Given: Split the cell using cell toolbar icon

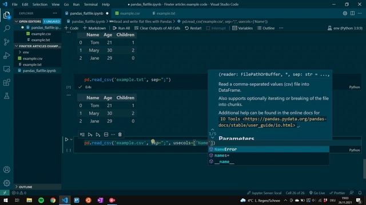Looking at the screenshot, I should pos(106,134).
